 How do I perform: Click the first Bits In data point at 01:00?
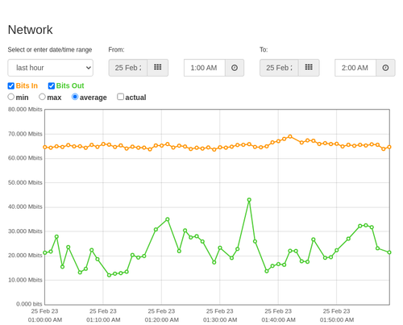45,147
